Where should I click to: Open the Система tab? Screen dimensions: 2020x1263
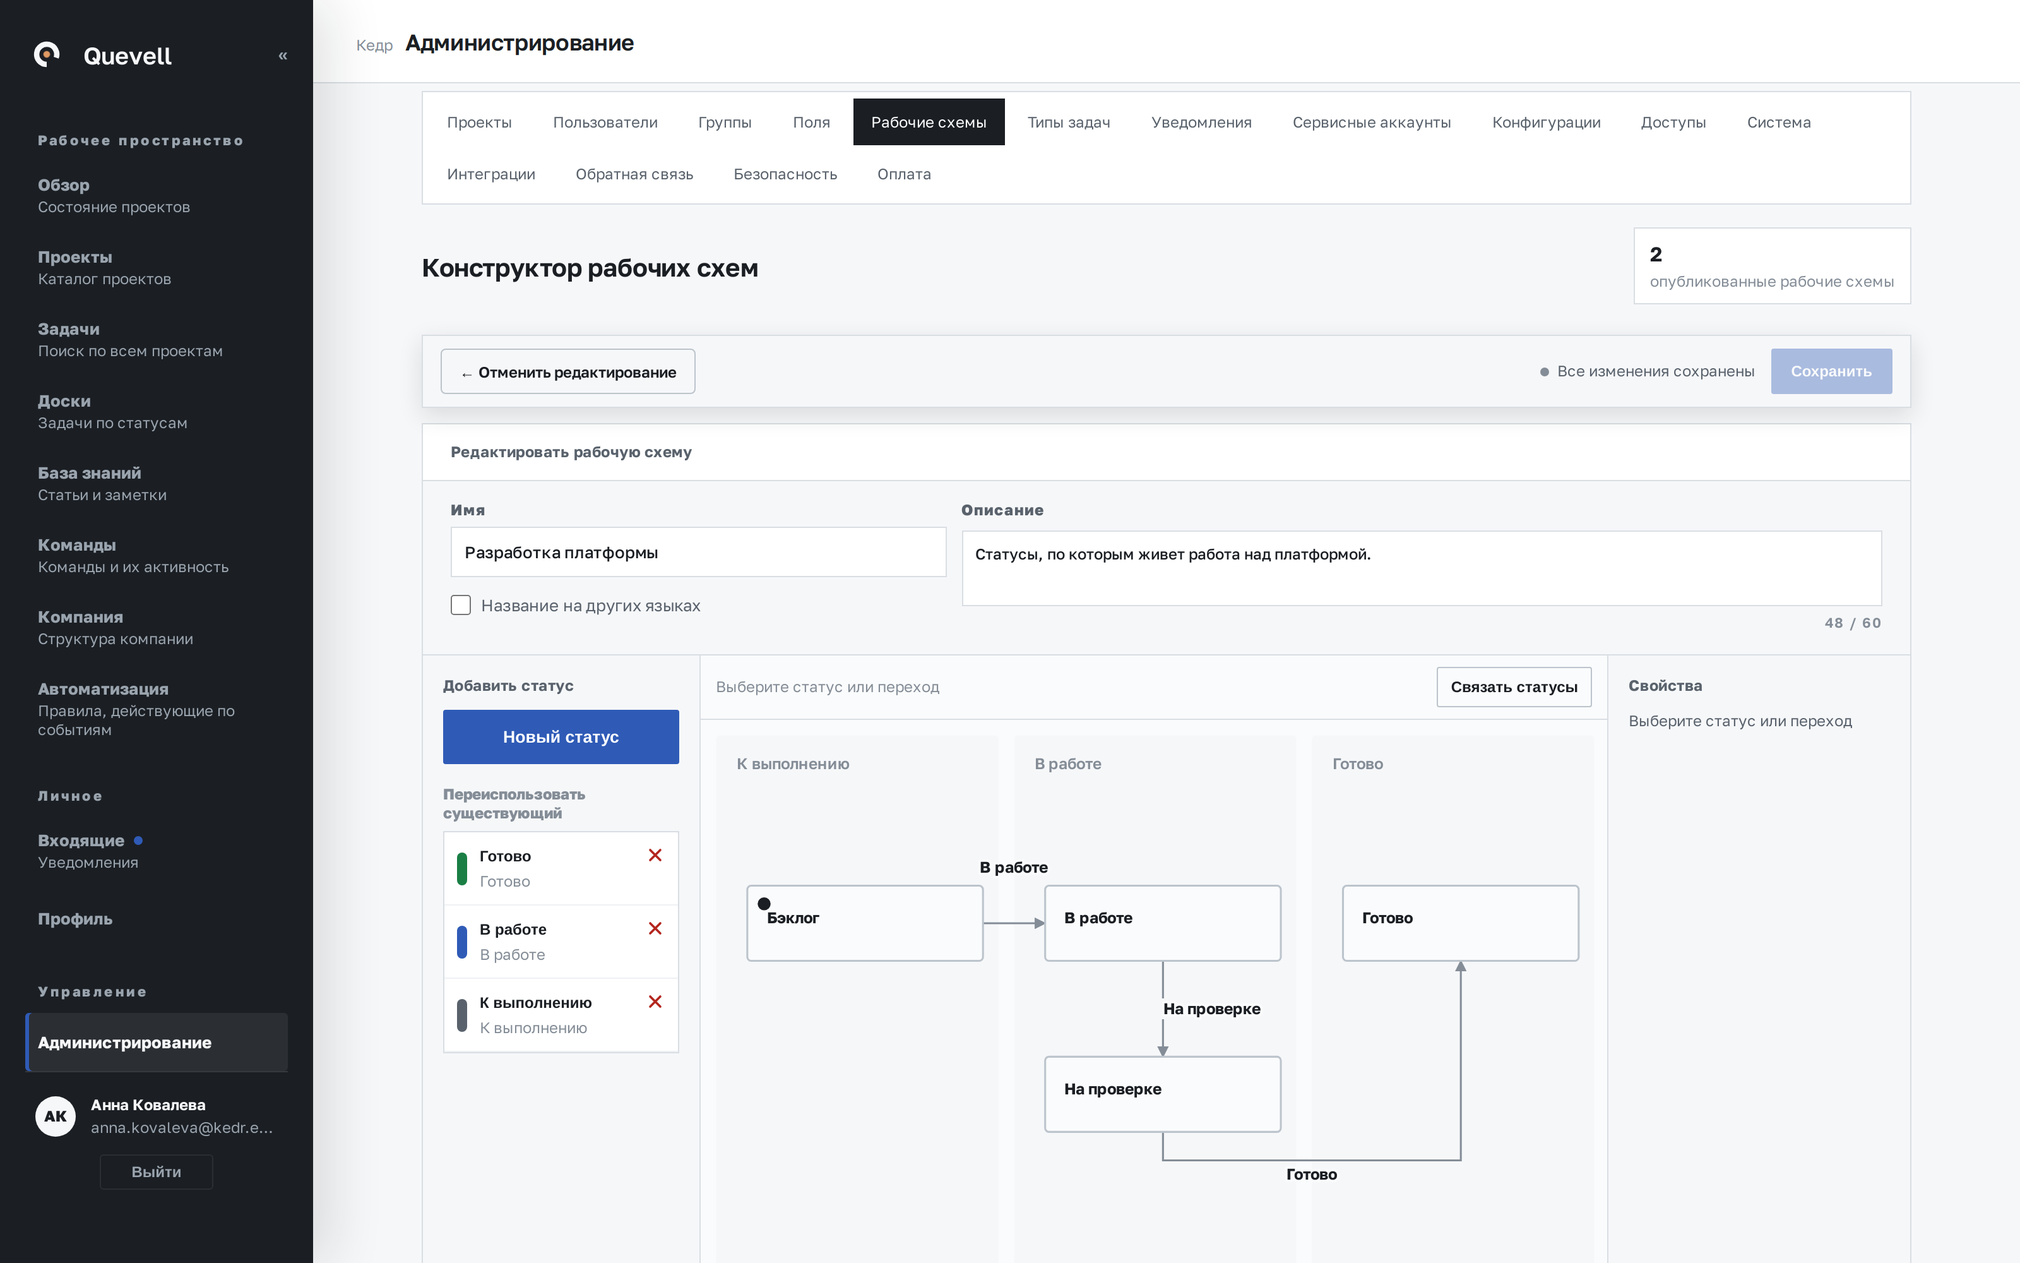tap(1779, 122)
